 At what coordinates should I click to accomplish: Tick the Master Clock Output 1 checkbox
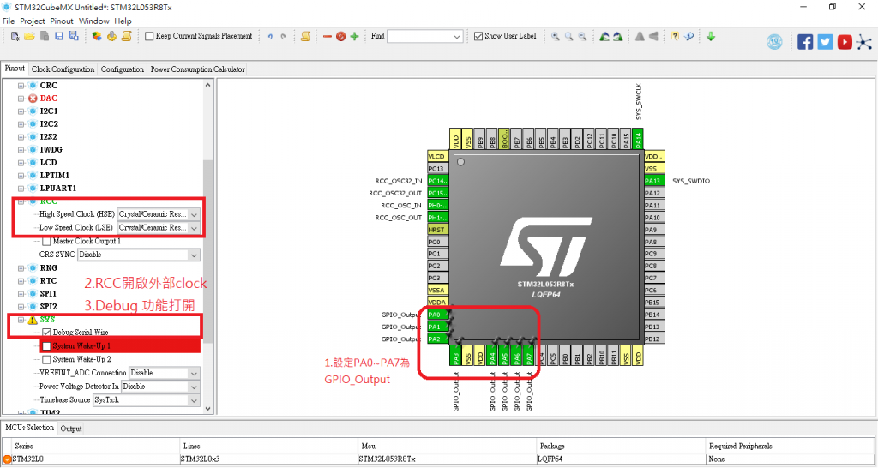pyautogui.click(x=46, y=241)
